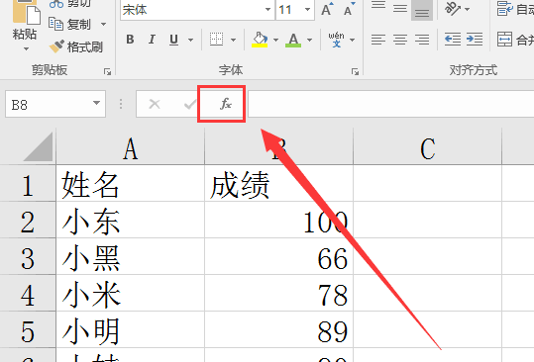Open fill color dropdown arrow
This screenshot has width=534, height=362.
(275, 40)
